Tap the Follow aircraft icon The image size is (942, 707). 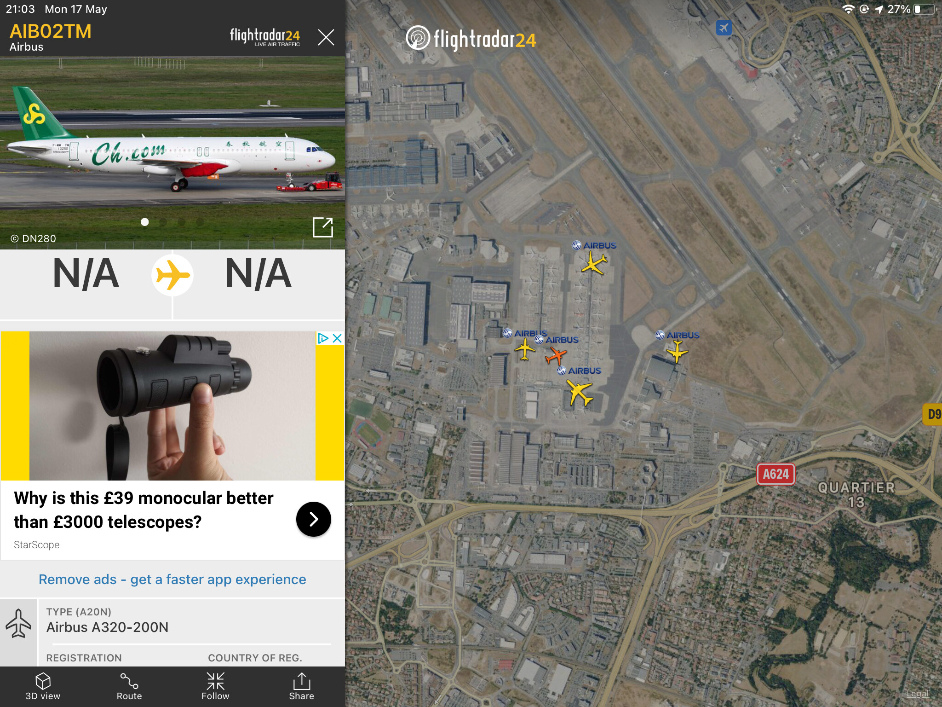click(215, 686)
